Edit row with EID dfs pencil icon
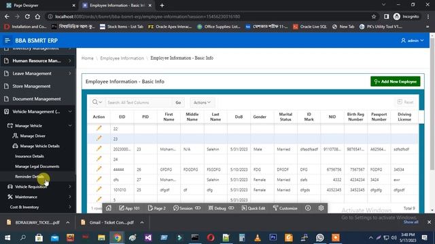The image size is (435, 244). [99, 179]
